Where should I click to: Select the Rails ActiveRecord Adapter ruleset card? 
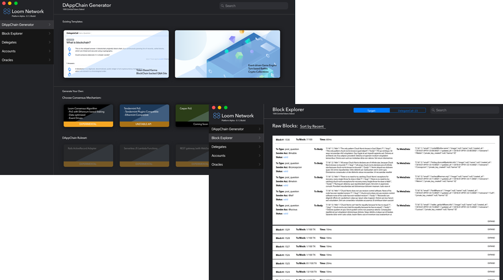(x=88, y=155)
